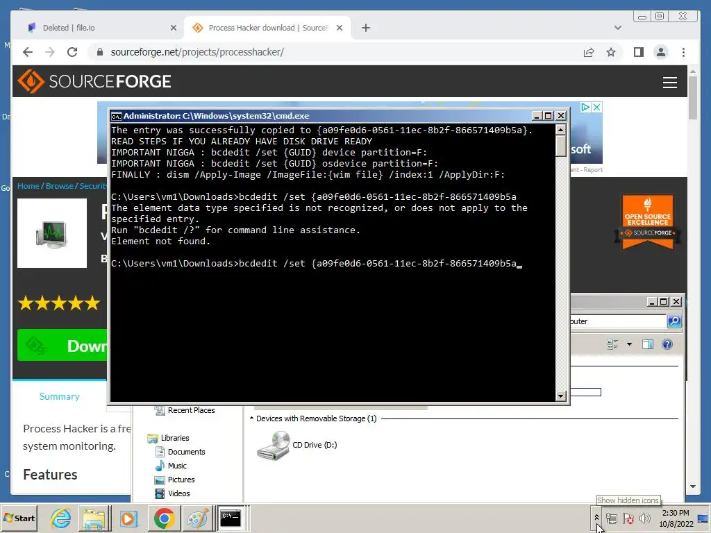Image resolution: width=711 pixels, height=533 pixels.
Task: Click the green Download button
Action: point(62,346)
